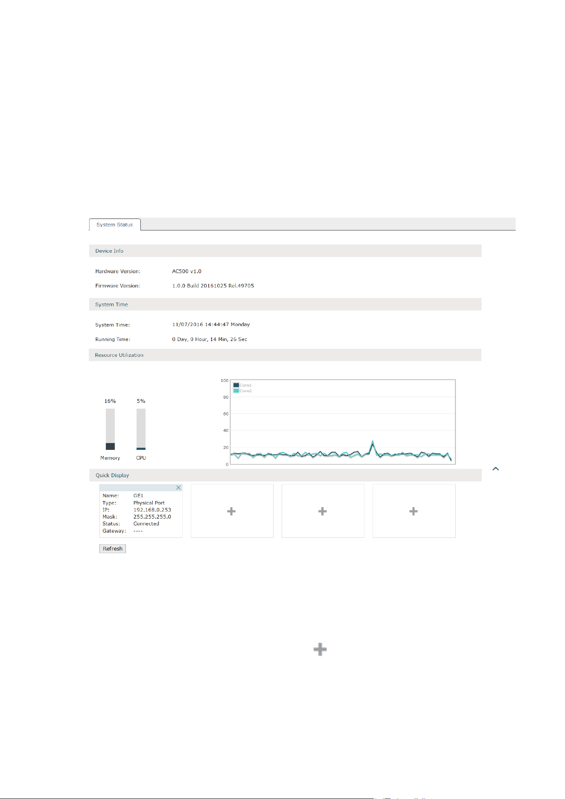Click the CPU utilization peak on the chart
The image size is (565, 799).
pyautogui.click(x=373, y=442)
